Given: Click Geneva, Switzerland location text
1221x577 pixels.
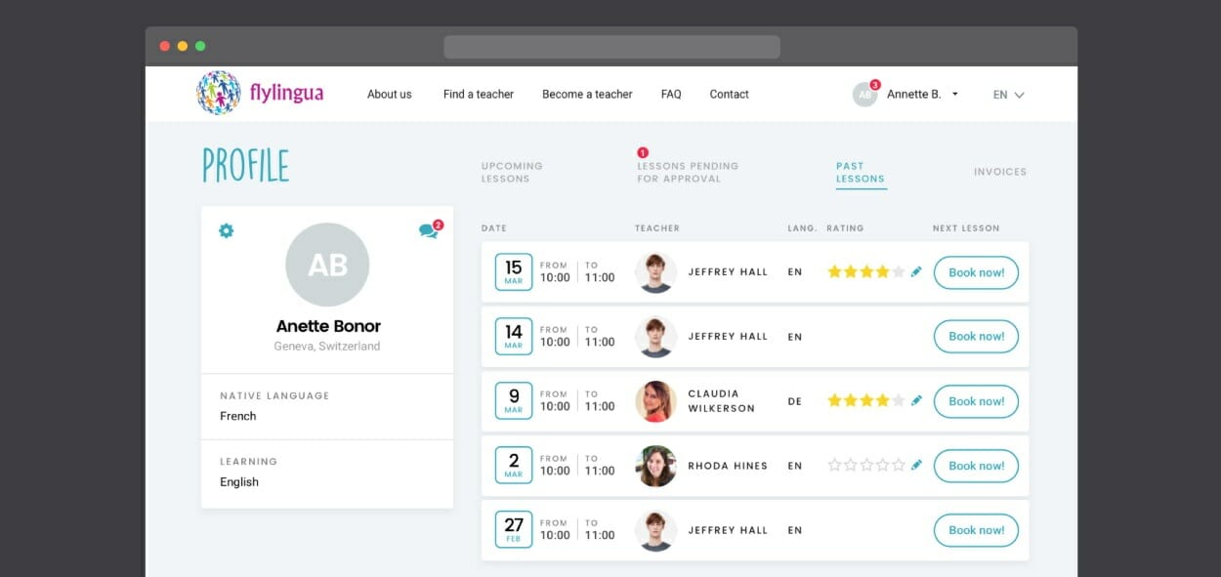Looking at the screenshot, I should (327, 347).
